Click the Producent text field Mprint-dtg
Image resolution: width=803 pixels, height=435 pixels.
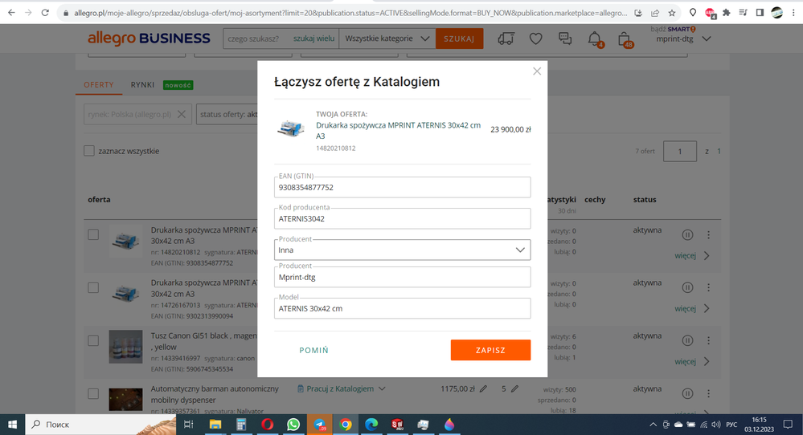click(402, 277)
